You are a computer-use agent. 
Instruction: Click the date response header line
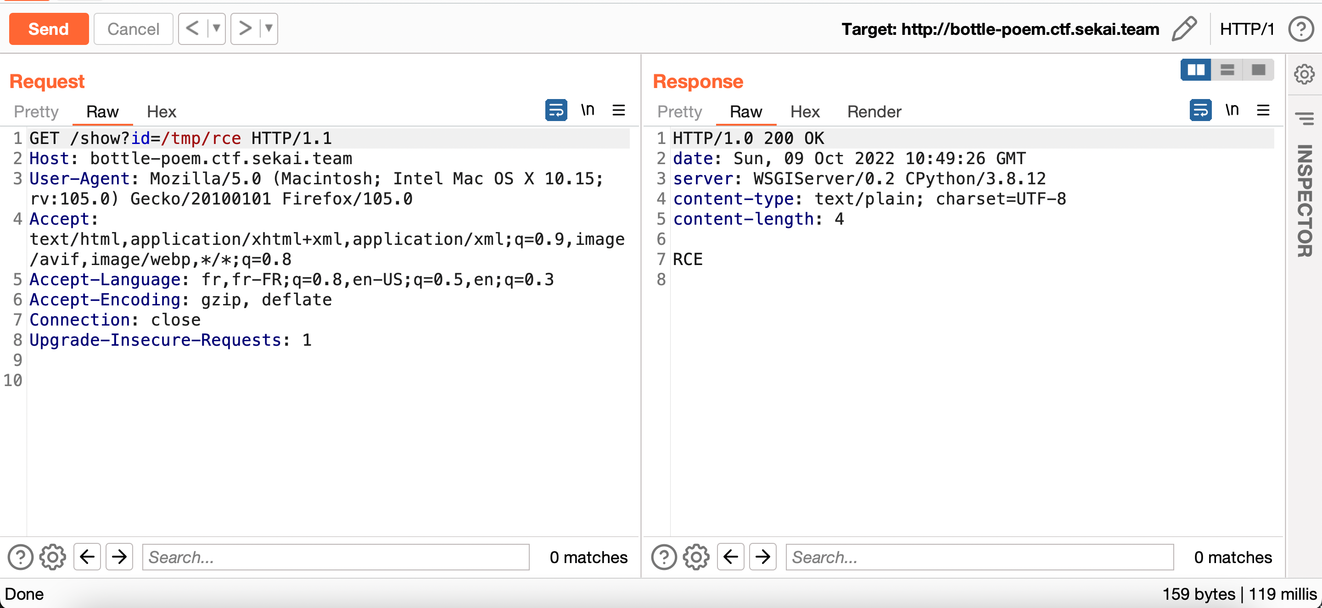849,158
